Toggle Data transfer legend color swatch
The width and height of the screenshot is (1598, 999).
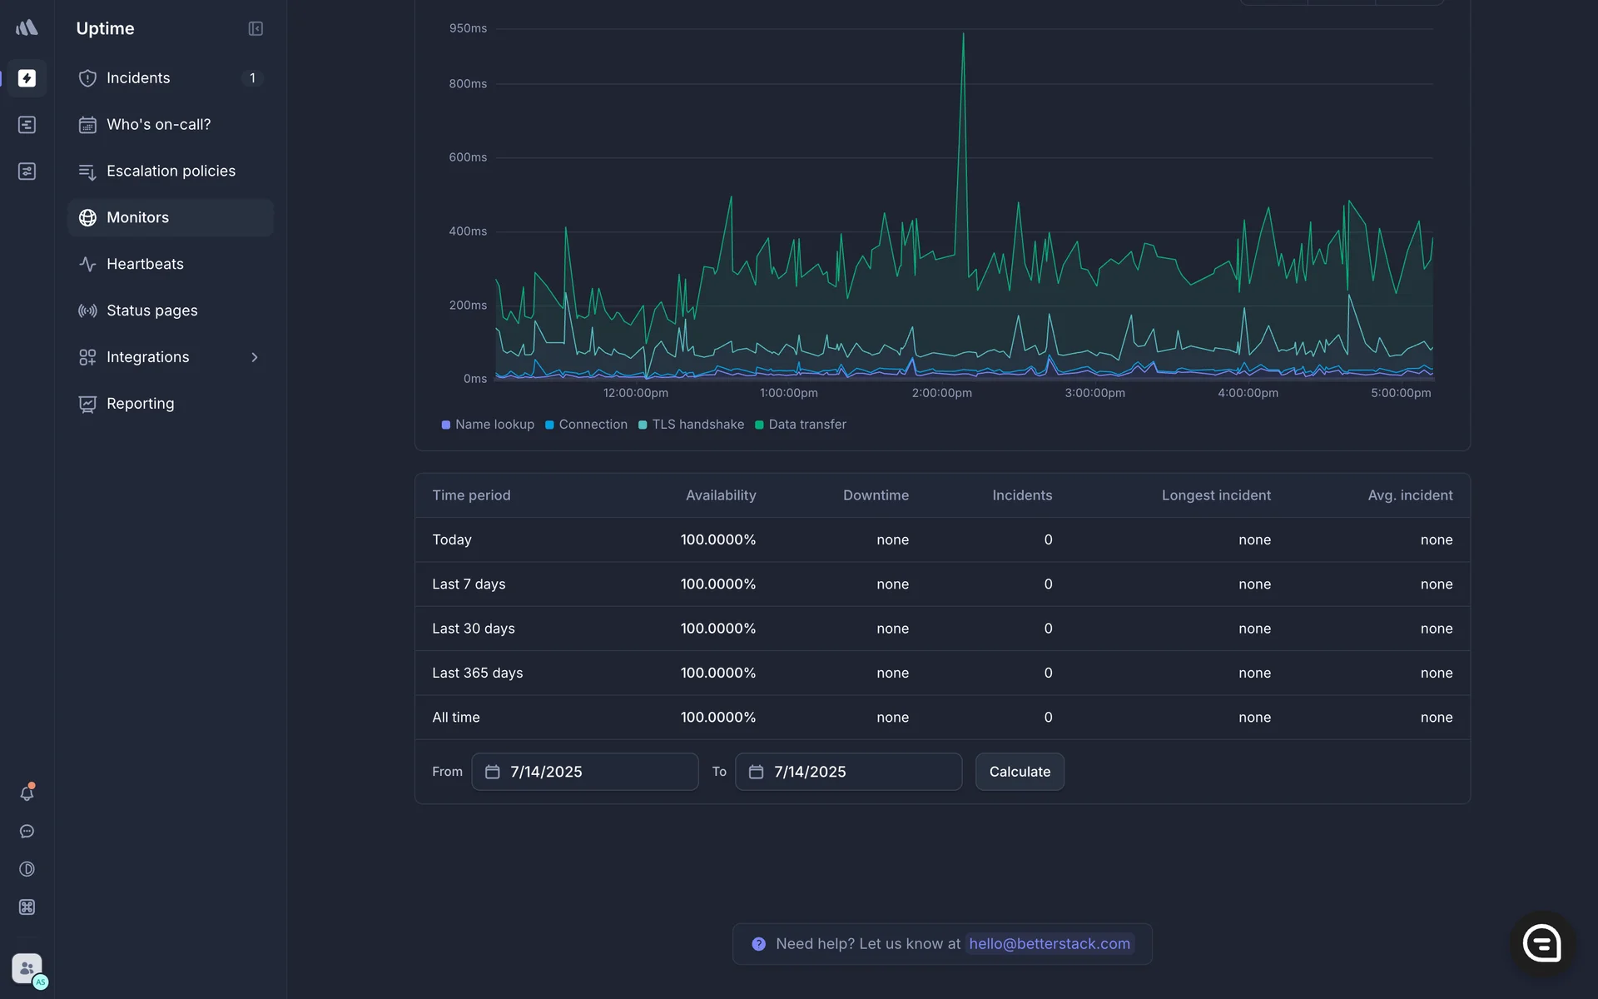pos(759,425)
